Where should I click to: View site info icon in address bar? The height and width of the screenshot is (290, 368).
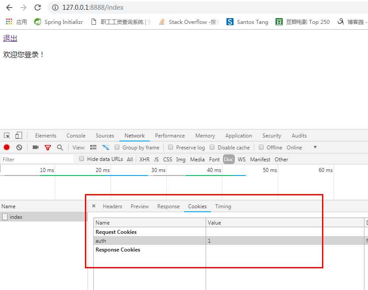tap(55, 8)
